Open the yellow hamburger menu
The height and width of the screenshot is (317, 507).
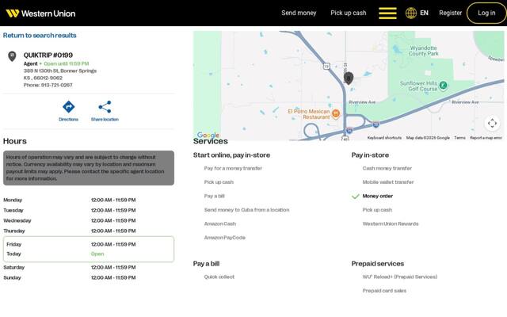[x=387, y=13]
